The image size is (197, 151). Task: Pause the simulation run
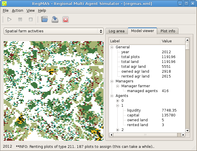[x=20, y=19]
